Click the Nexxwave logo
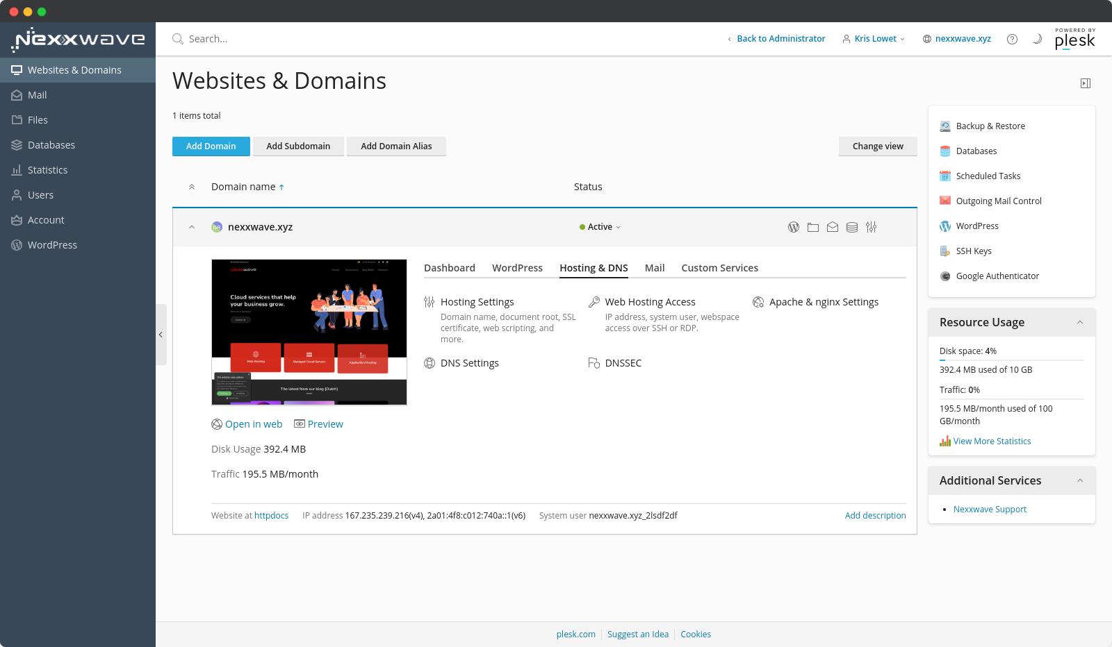Image resolution: width=1112 pixels, height=647 pixels. coord(78,40)
